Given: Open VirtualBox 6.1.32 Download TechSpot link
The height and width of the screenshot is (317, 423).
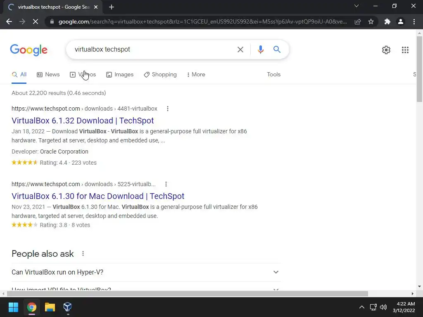Looking at the screenshot, I should 83,121.
